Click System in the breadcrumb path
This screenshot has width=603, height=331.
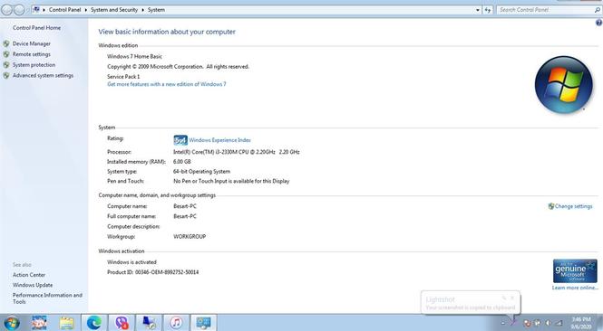156,10
